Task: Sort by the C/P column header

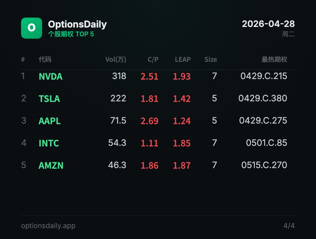Action: click(x=153, y=59)
